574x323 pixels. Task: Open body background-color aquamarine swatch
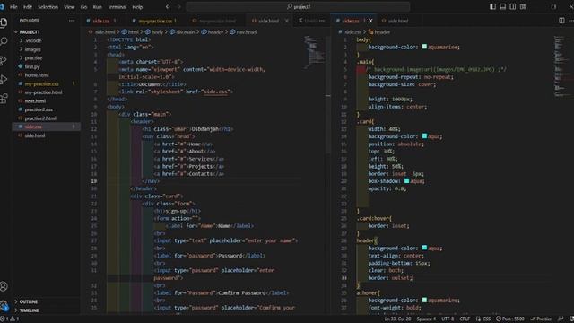coord(424,47)
